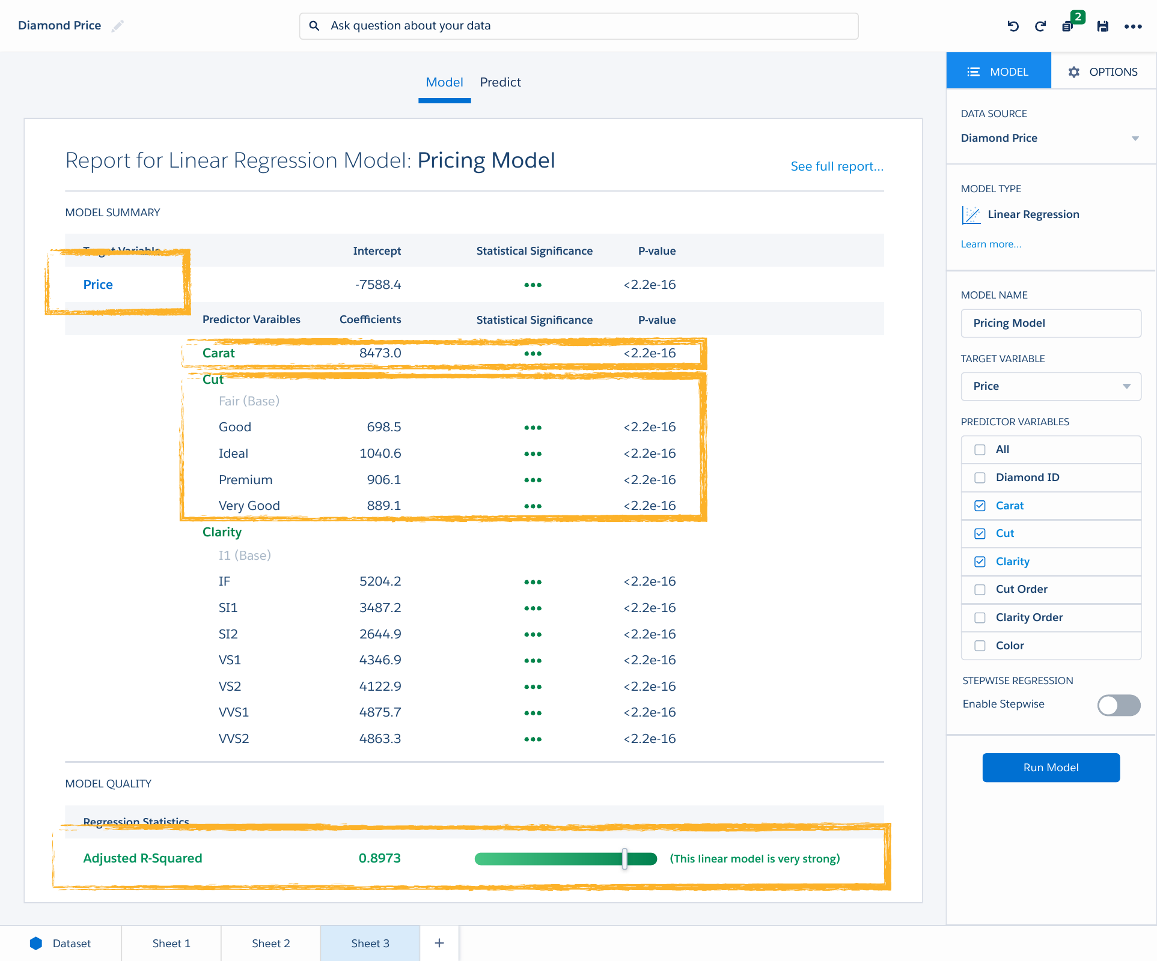Open the Dataset tab

[x=60, y=943]
